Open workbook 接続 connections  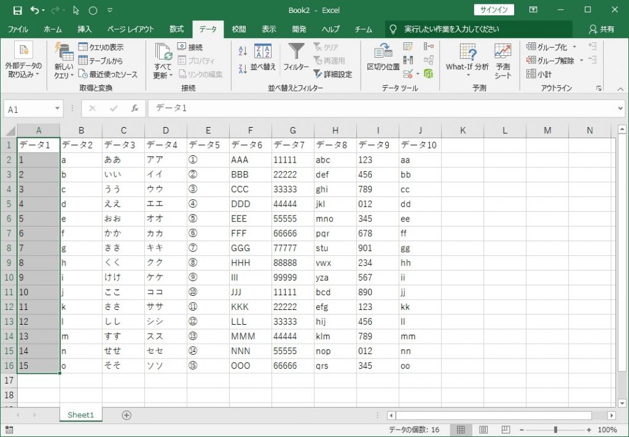point(190,47)
